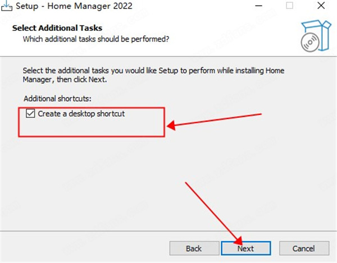
Task: Go back with the Back button
Action: (194, 248)
